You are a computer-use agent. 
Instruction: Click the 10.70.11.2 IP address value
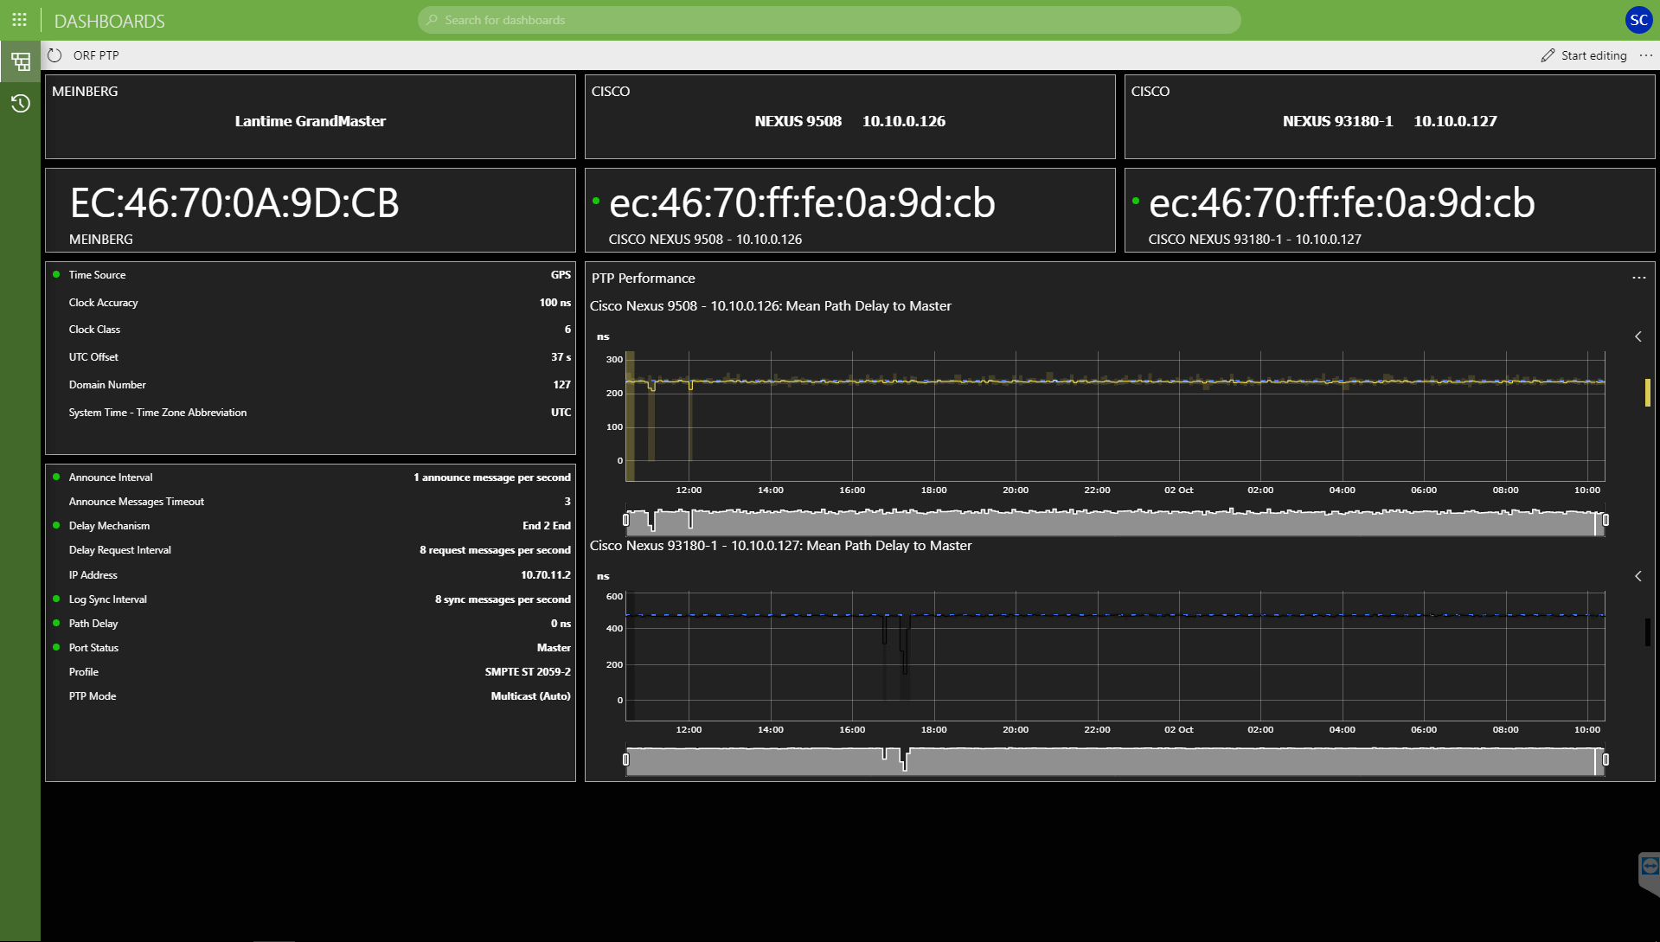coord(546,575)
